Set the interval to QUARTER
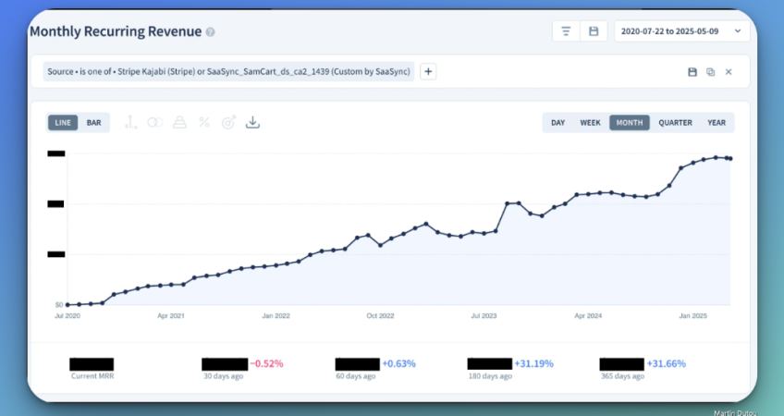The height and width of the screenshot is (416, 784). 675,122
